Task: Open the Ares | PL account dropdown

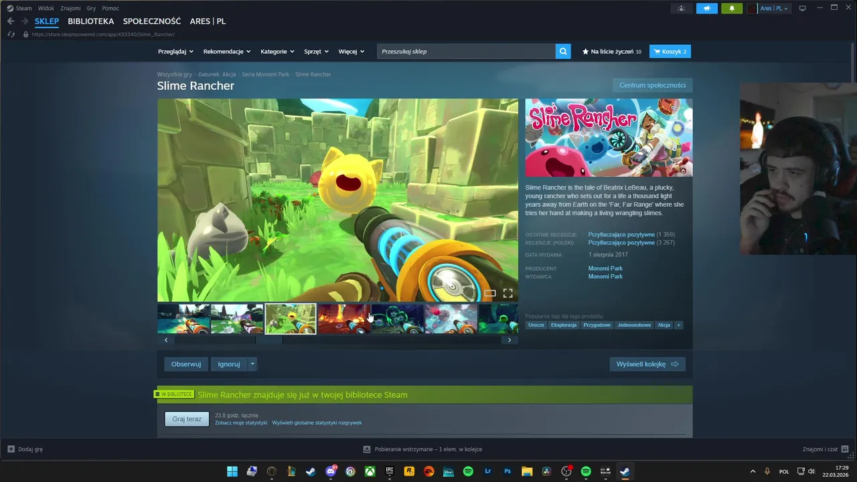Action: [x=775, y=8]
